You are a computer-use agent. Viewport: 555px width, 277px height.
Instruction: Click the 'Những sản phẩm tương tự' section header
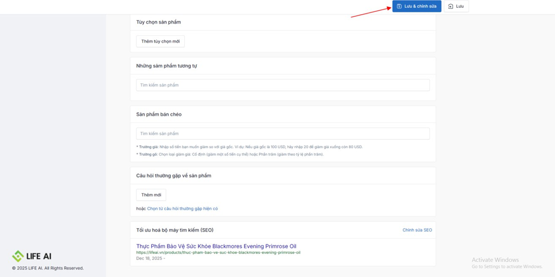point(166,66)
